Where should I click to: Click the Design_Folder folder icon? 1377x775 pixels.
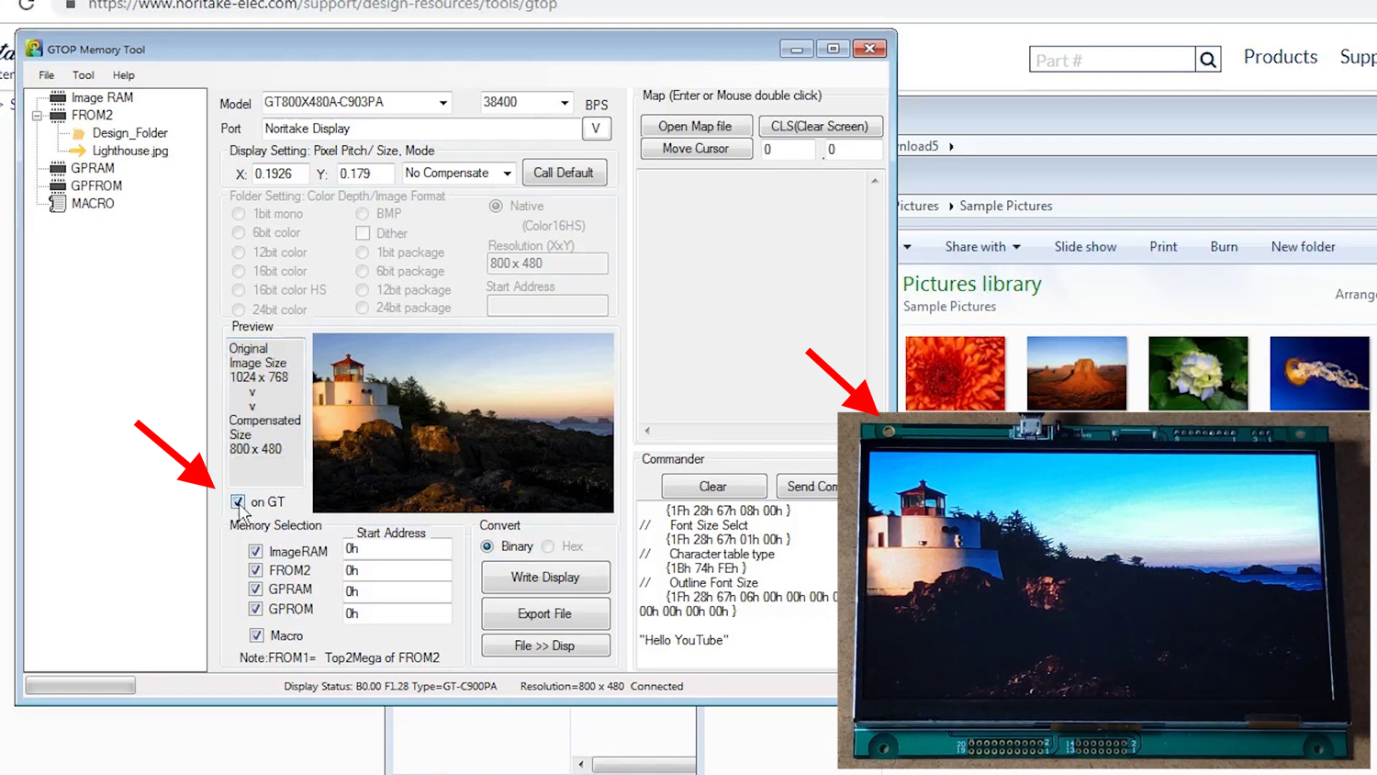[x=79, y=133]
